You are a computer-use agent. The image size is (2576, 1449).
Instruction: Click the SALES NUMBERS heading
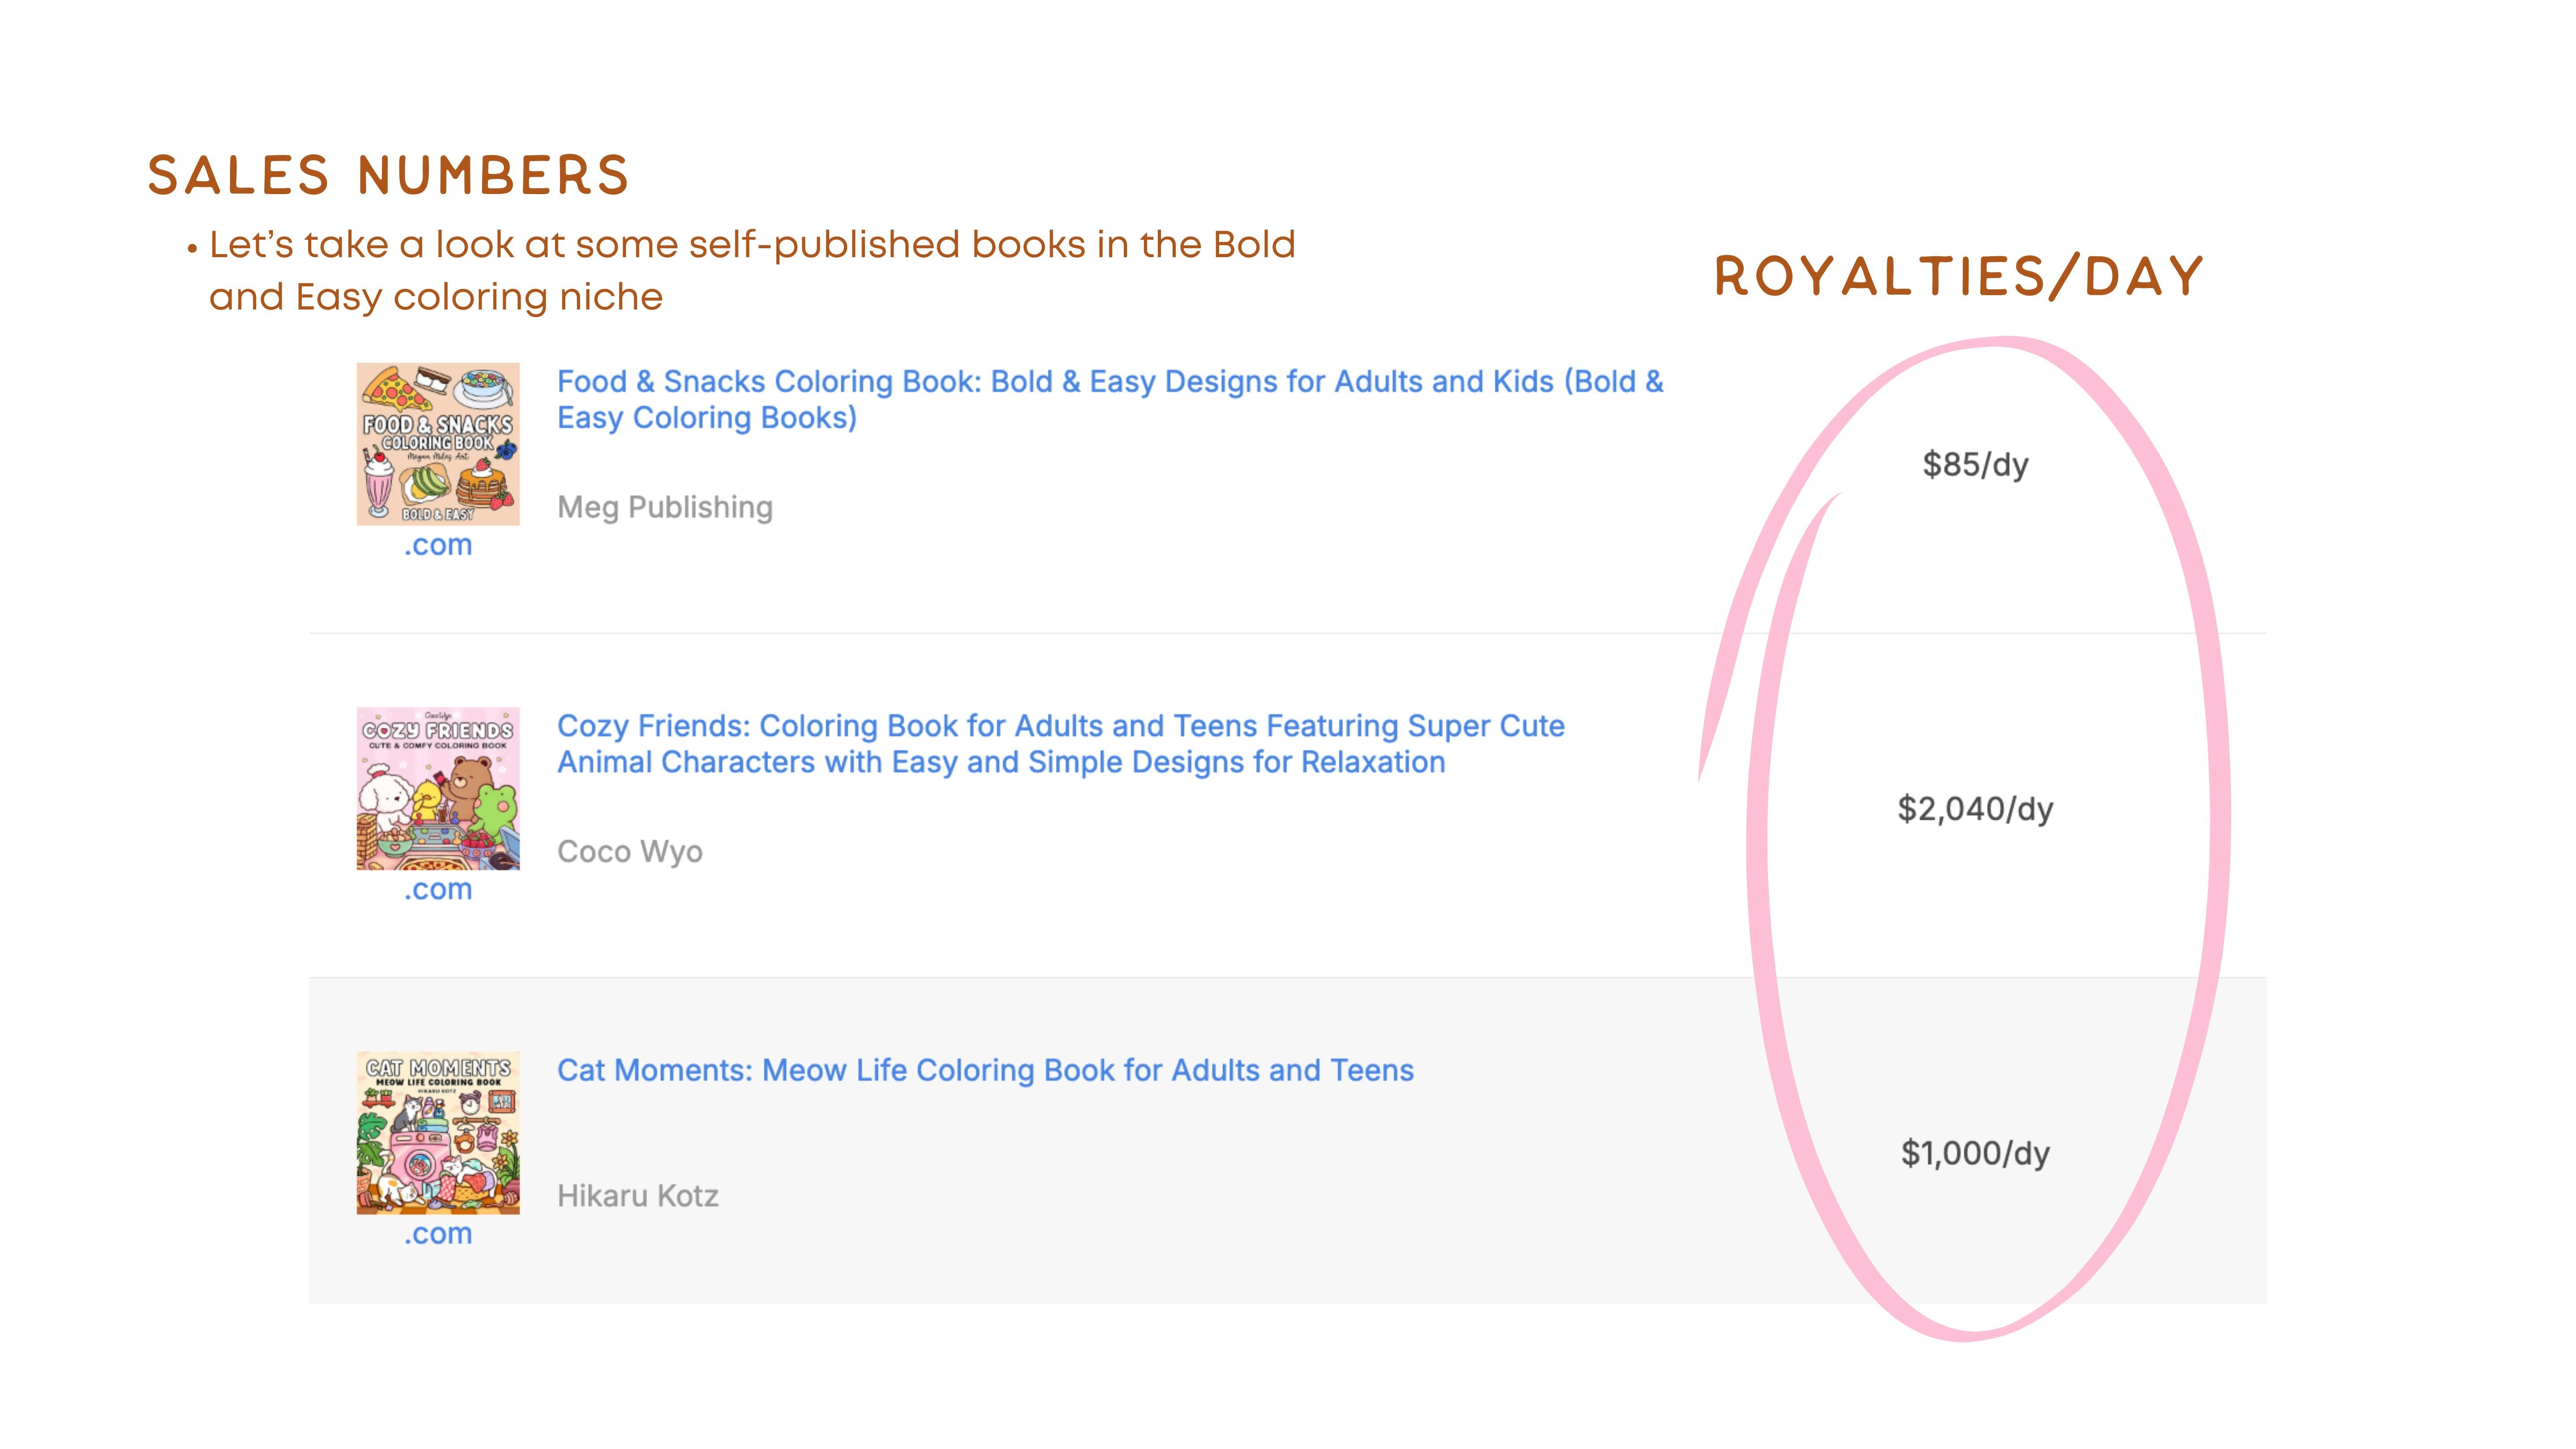pos(388,176)
